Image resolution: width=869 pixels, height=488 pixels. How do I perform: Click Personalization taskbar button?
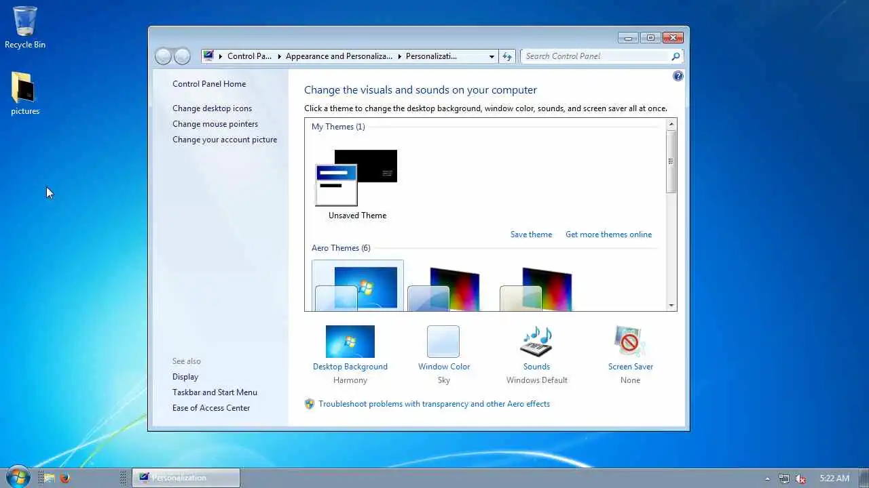click(x=185, y=478)
